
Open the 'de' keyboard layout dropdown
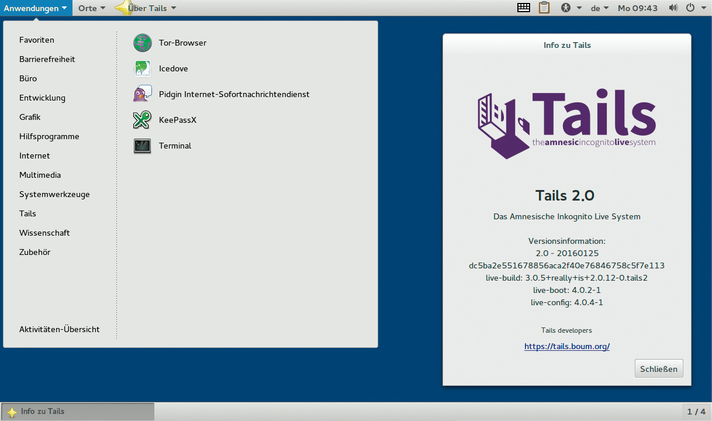click(600, 8)
